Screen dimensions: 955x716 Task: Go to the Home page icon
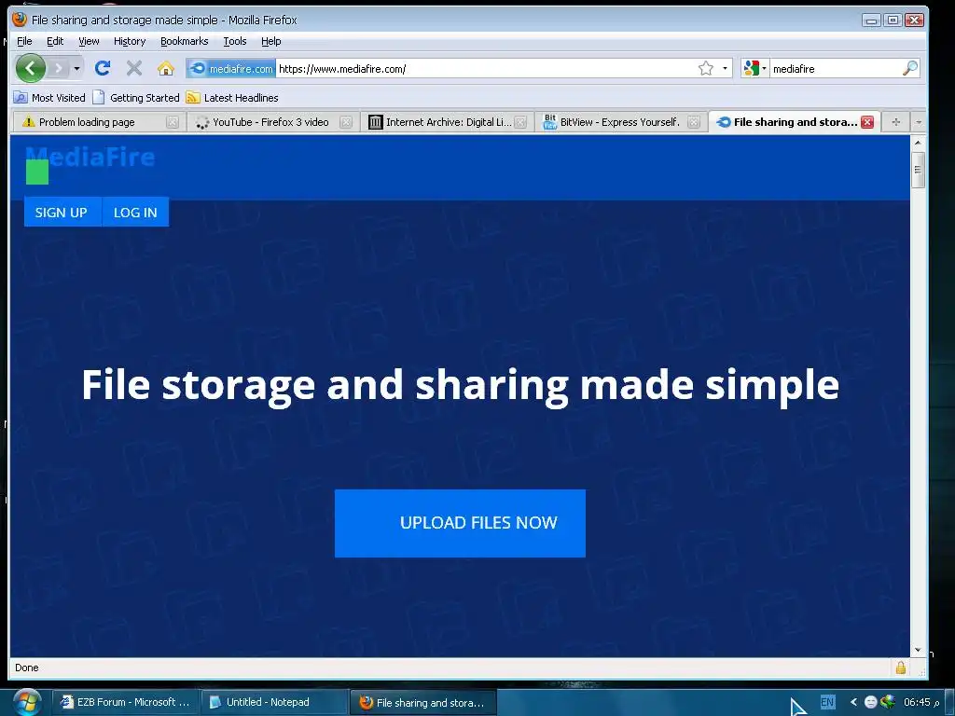click(166, 68)
